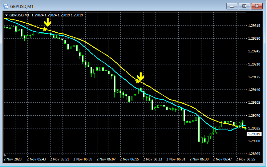Select the first yellow star signal marker
The width and height of the screenshot is (267, 167).
pyautogui.click(x=45, y=29)
